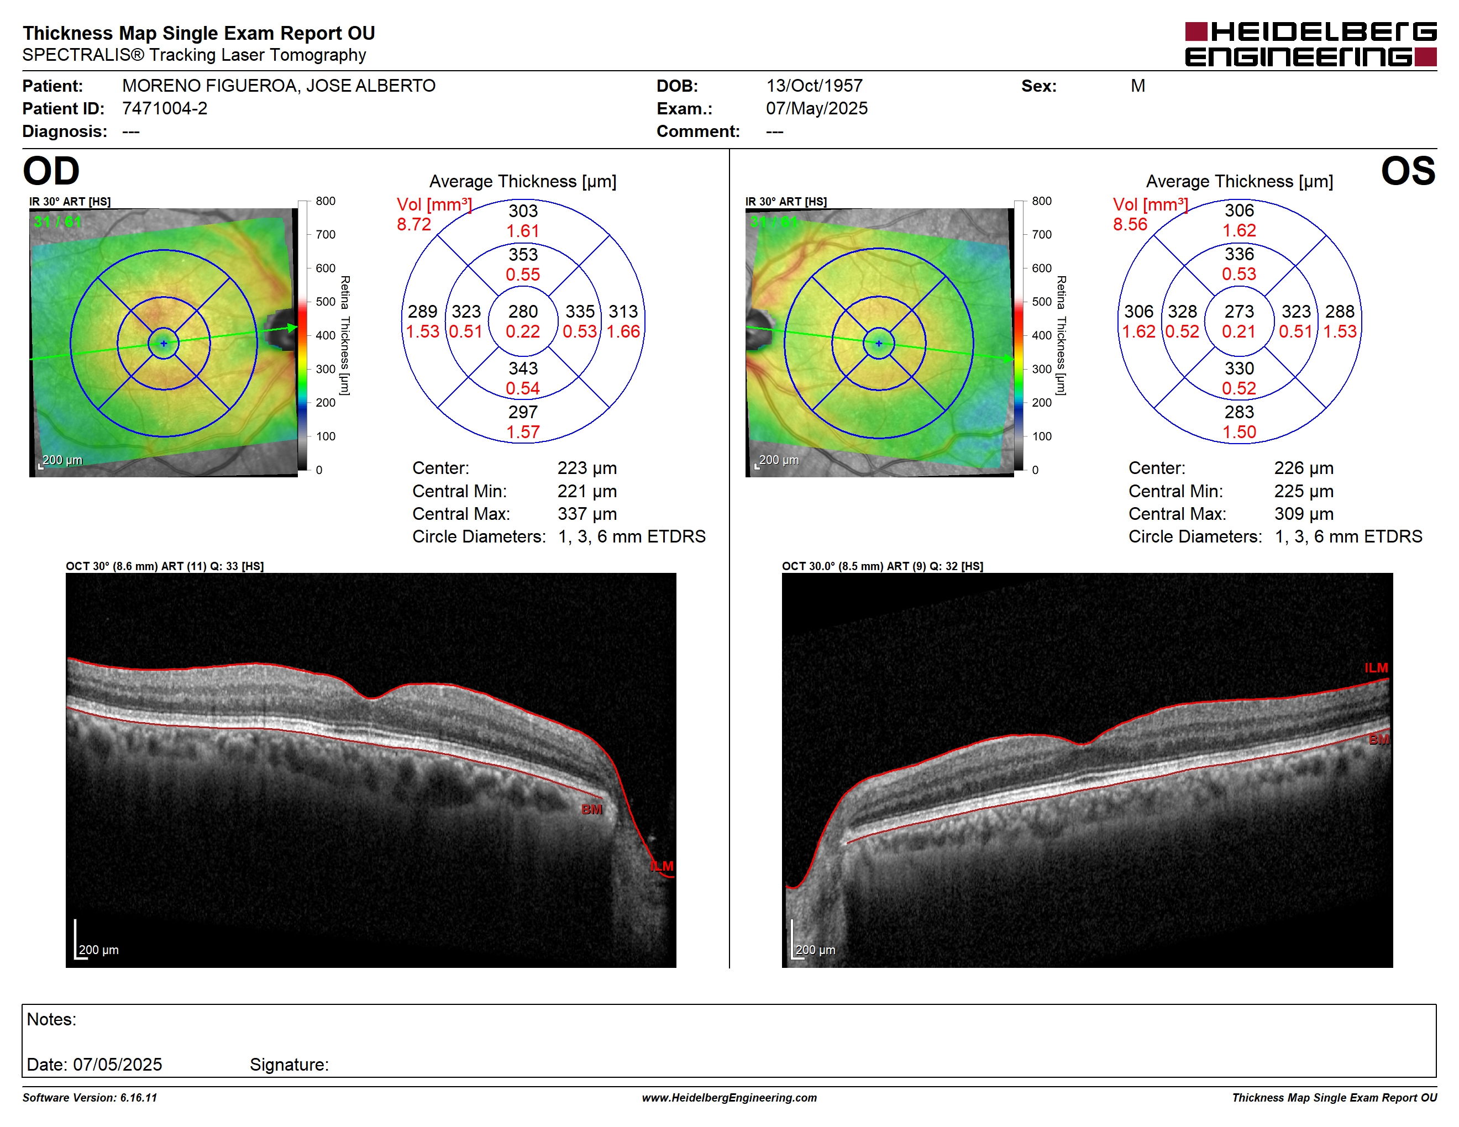
Task: Click OS Center value 226 µm
Action: point(1303,468)
